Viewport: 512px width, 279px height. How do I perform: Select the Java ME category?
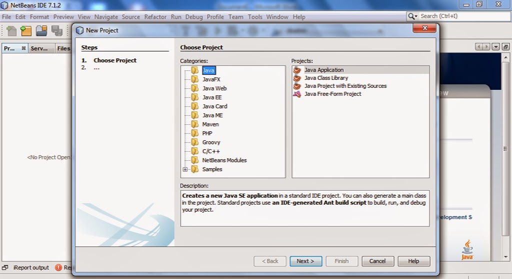coord(212,115)
